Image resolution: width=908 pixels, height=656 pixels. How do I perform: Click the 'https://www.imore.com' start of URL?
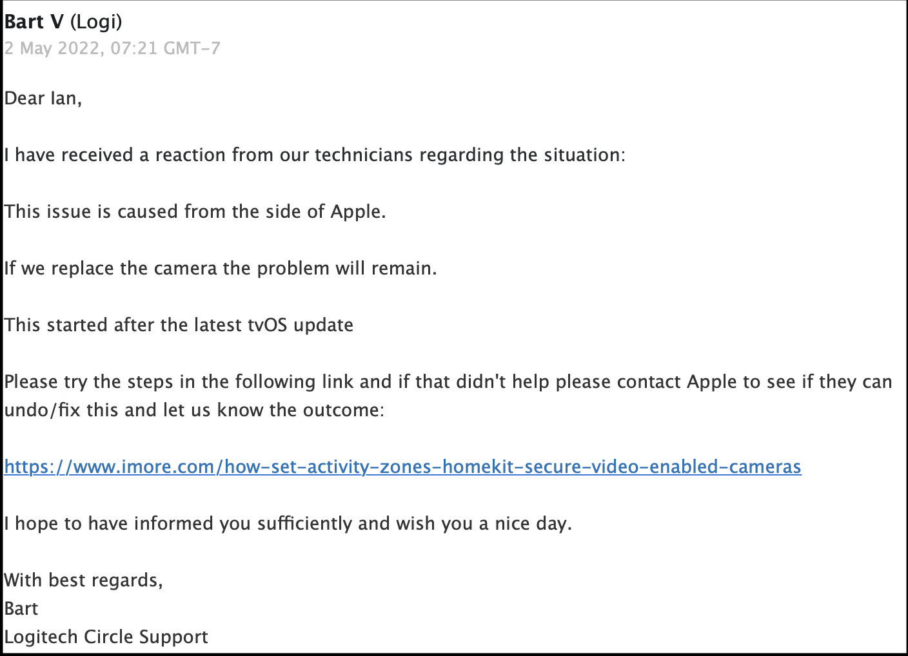(x=109, y=467)
